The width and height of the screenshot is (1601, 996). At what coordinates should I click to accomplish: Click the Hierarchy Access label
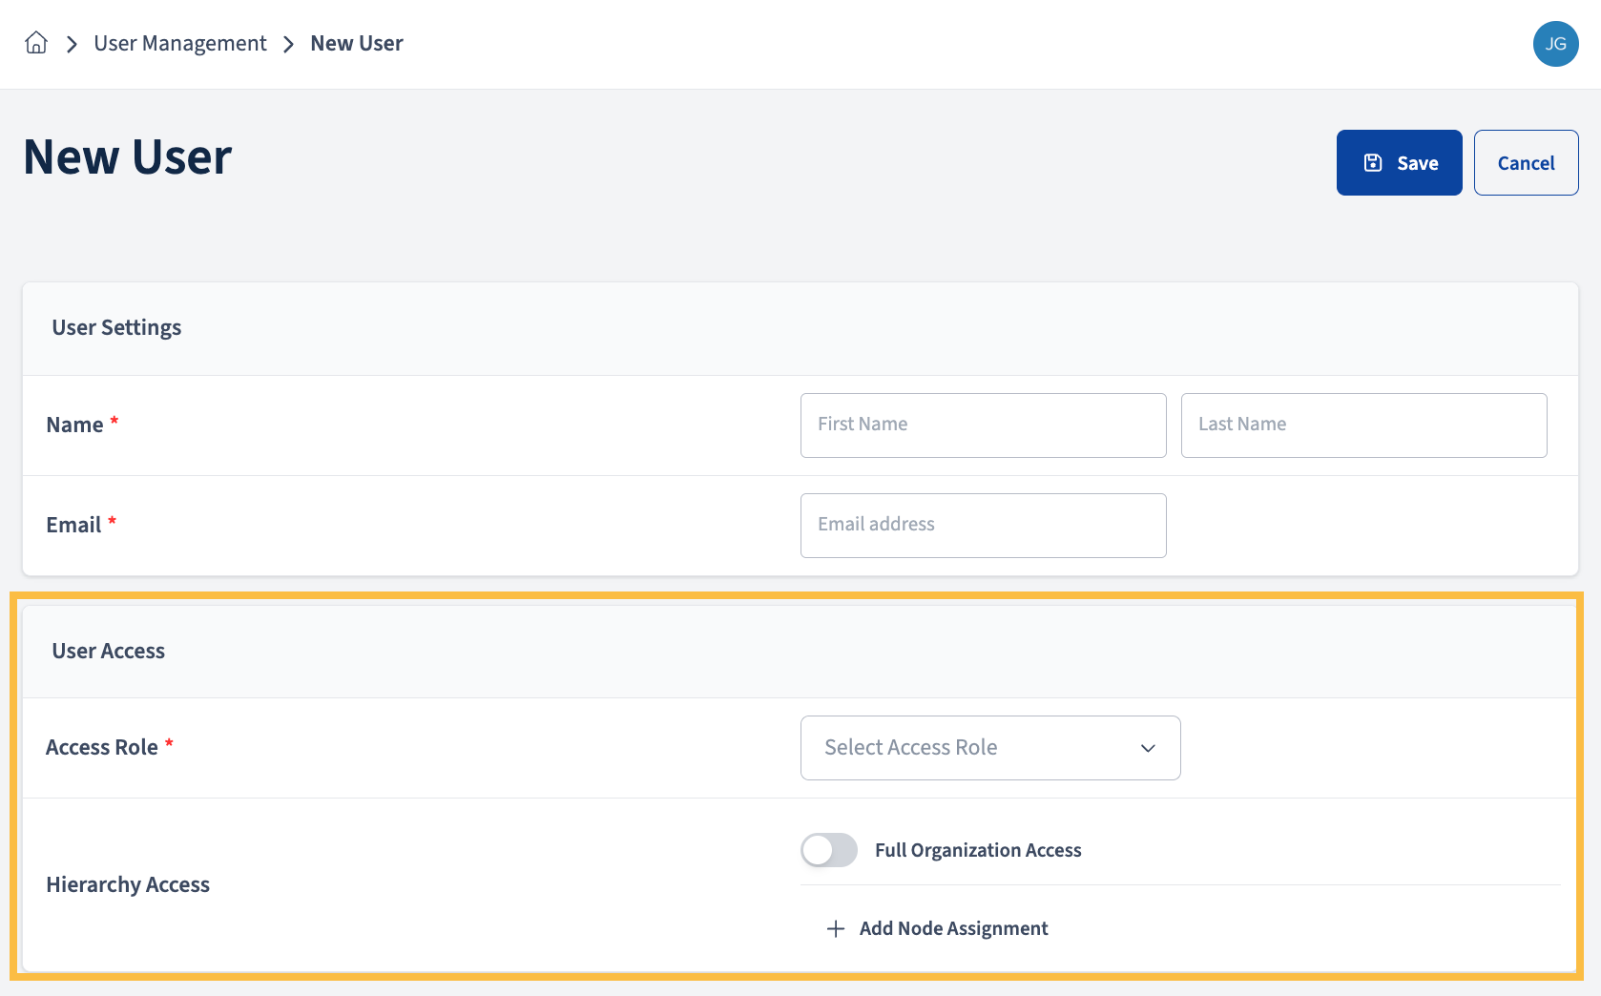(x=128, y=884)
